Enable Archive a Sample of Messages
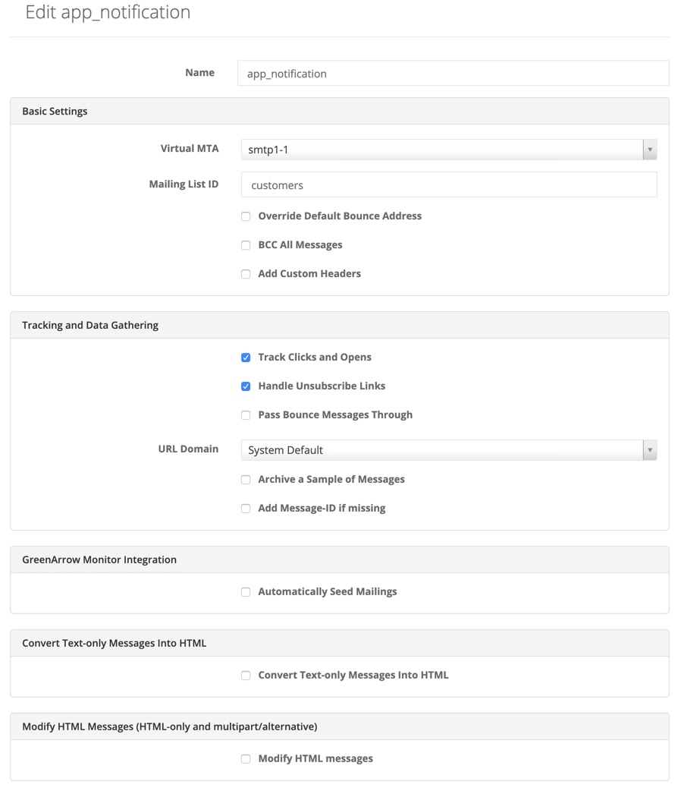The height and width of the screenshot is (791, 678). pyautogui.click(x=246, y=480)
